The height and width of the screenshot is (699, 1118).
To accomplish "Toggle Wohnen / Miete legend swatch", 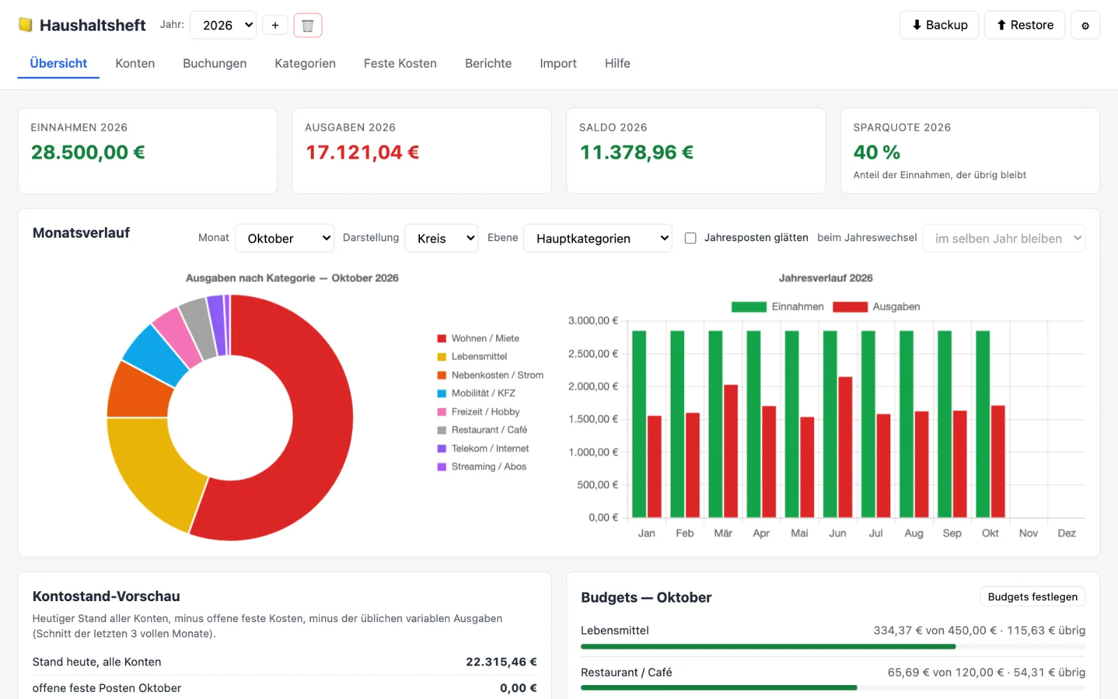I will click(x=442, y=338).
